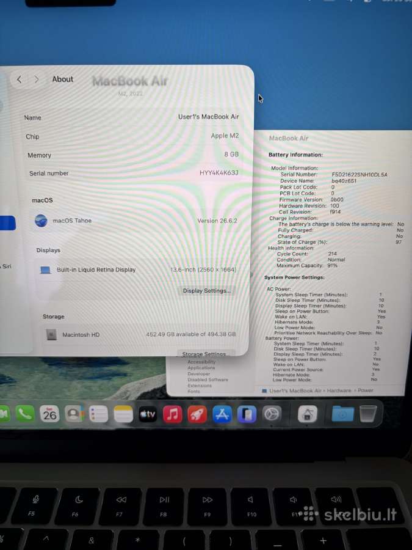412x550 pixels.
Task: Open System Settings gear in Dock
Action: point(272,414)
